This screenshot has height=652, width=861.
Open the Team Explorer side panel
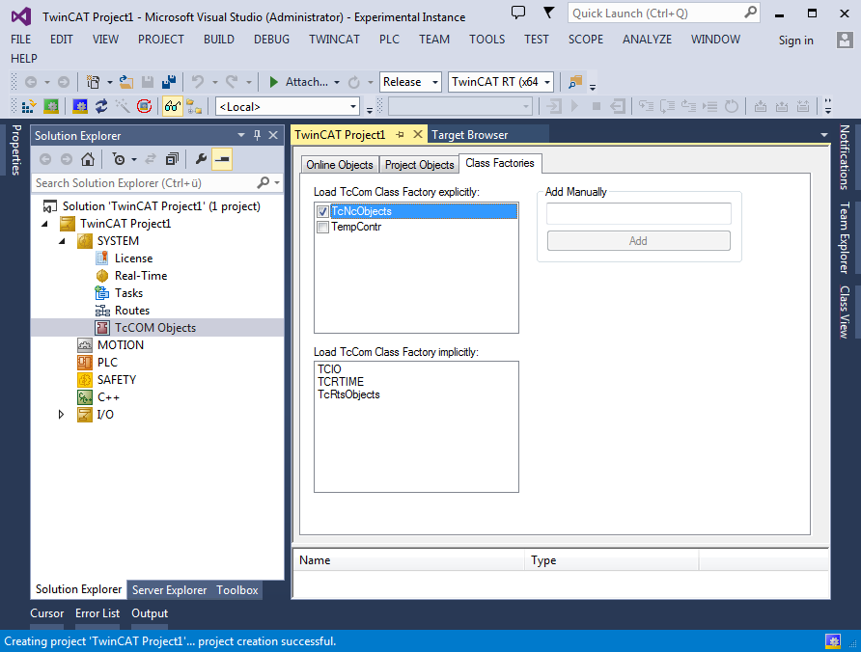point(844,237)
